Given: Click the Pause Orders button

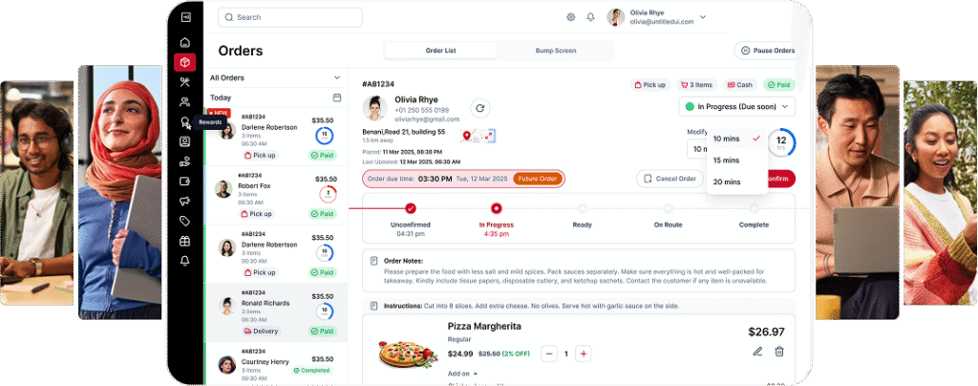Looking at the screenshot, I should pyautogui.click(x=768, y=51).
